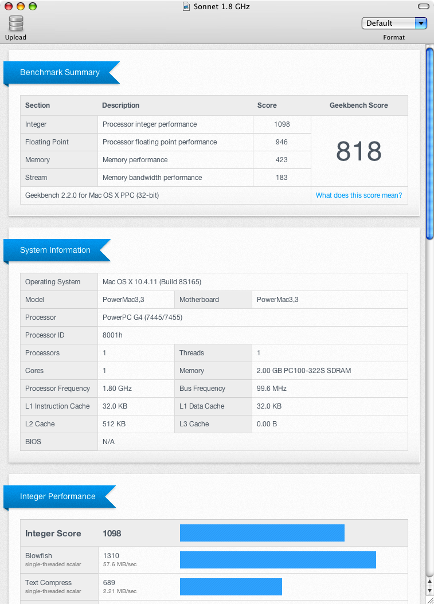Image resolution: width=434 pixels, height=604 pixels.
Task: Click the Integer score 1098 cell
Action: tap(281, 124)
